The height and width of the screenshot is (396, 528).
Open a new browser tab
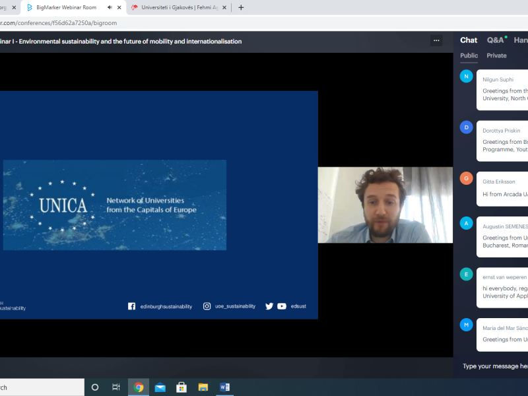[241, 7]
